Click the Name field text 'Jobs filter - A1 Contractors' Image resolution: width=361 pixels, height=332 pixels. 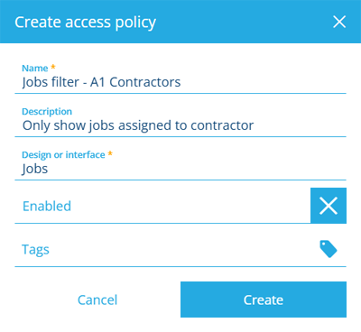[101, 82]
